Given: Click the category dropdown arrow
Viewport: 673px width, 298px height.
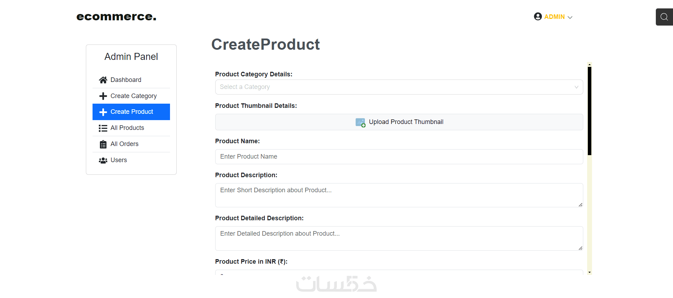Looking at the screenshot, I should [576, 87].
